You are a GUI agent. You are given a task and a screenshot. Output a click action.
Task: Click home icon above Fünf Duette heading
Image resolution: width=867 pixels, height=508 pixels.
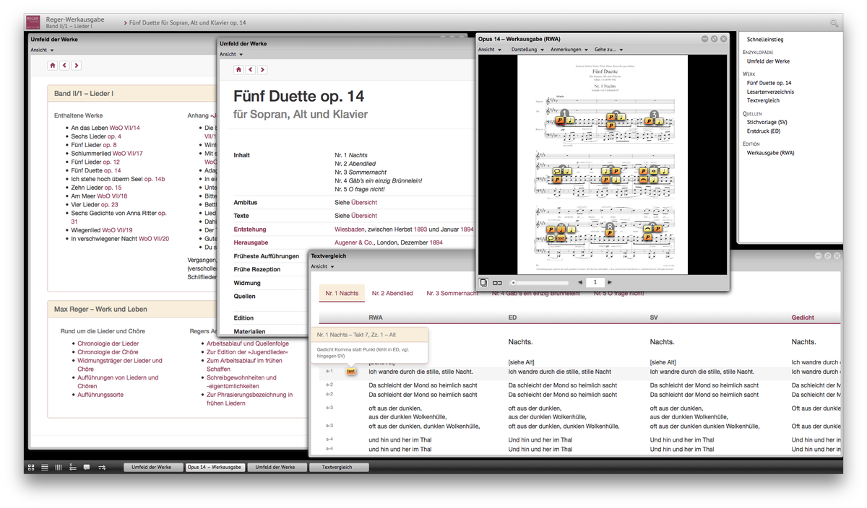point(238,70)
